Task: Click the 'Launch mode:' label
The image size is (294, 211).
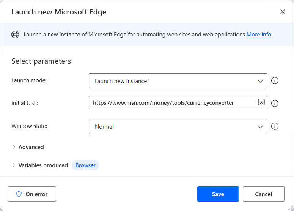Action: tap(29, 80)
